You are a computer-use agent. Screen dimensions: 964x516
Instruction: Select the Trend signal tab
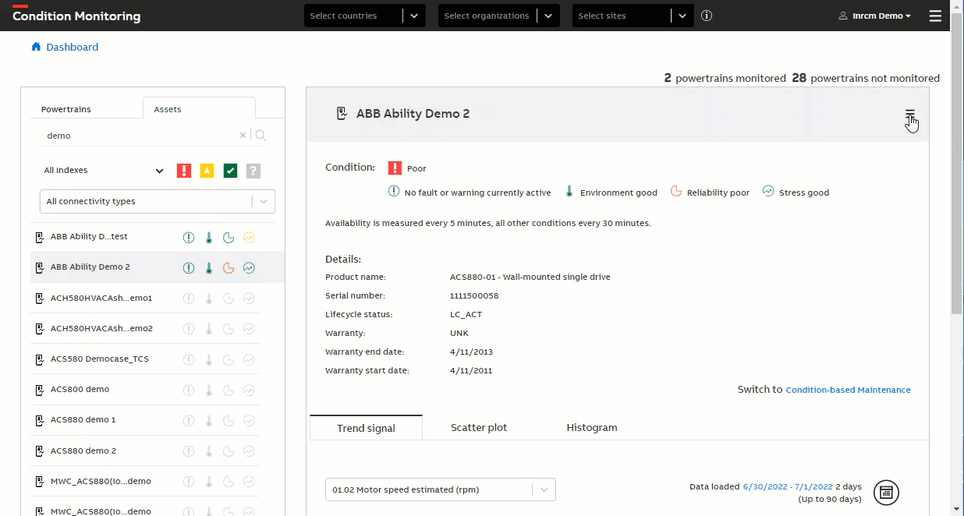coord(367,428)
